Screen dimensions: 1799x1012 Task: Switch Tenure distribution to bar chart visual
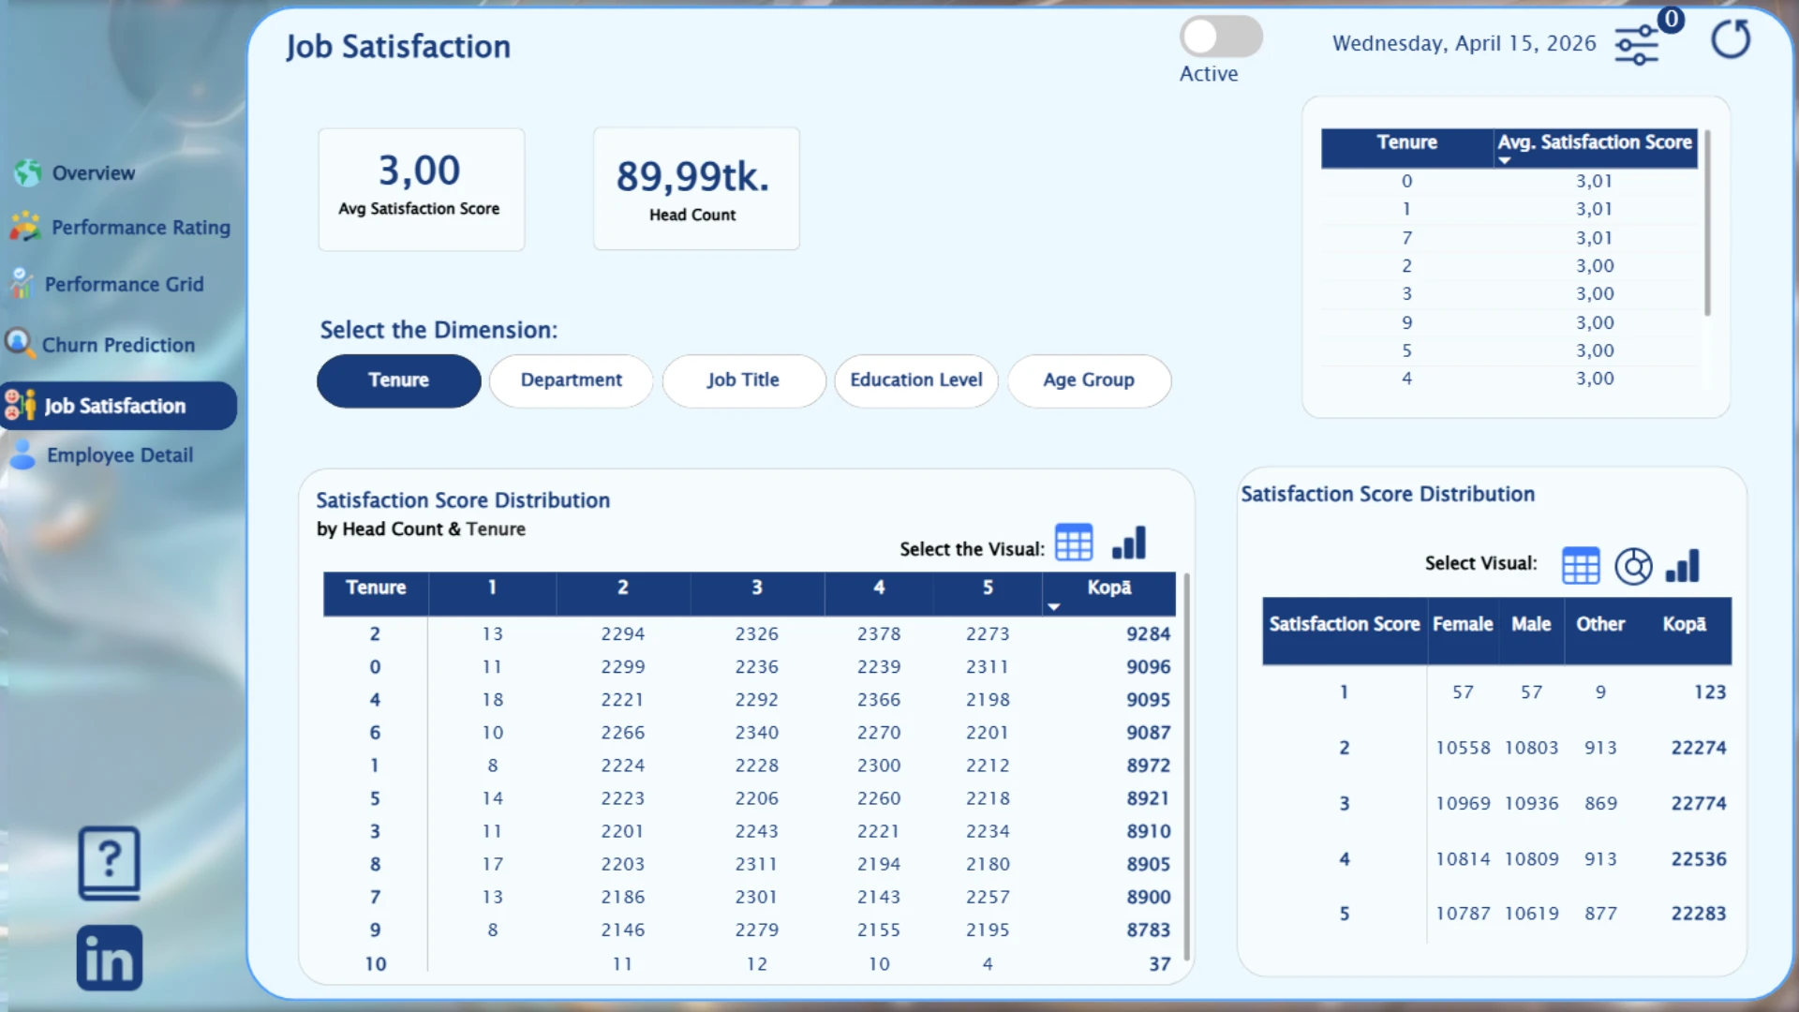[1129, 543]
